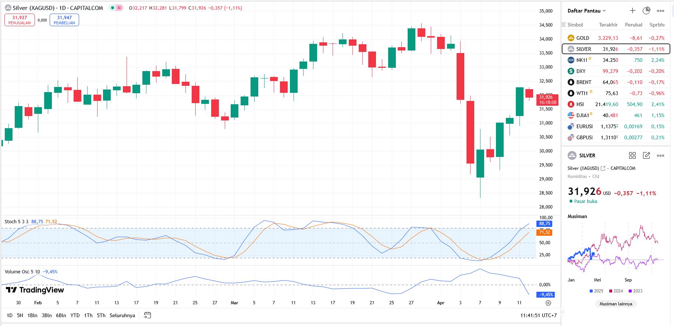The height and width of the screenshot is (326, 674).
Task: Toggle the 2023 seasonal series legend
Action: [635, 291]
